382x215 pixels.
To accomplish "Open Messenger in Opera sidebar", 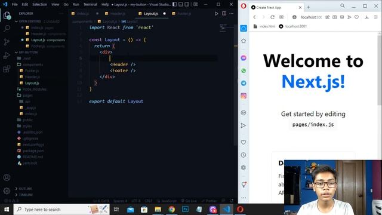I will tap(244, 58).
